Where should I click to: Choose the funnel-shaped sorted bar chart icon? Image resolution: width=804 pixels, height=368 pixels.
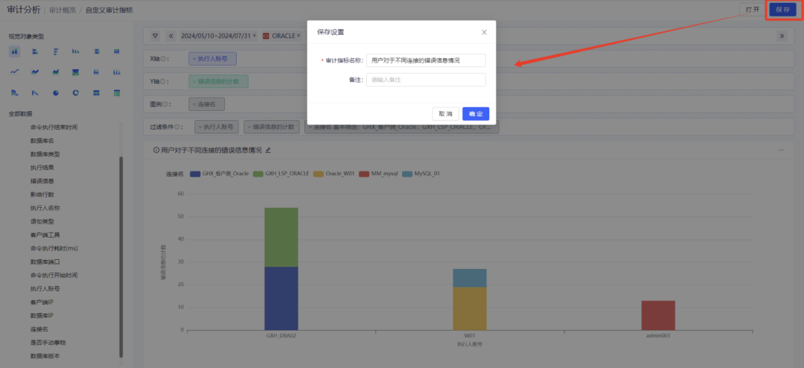(x=55, y=51)
